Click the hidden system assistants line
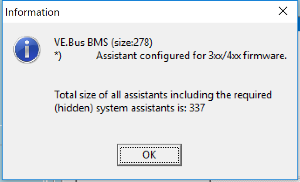 [130, 108]
